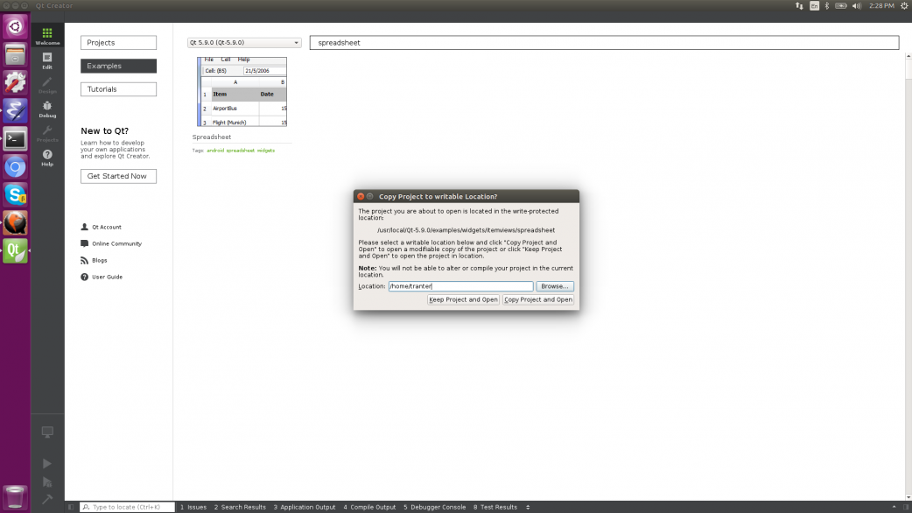Switch to the Tutorials section
The width and height of the screenshot is (912, 513).
coord(118,89)
